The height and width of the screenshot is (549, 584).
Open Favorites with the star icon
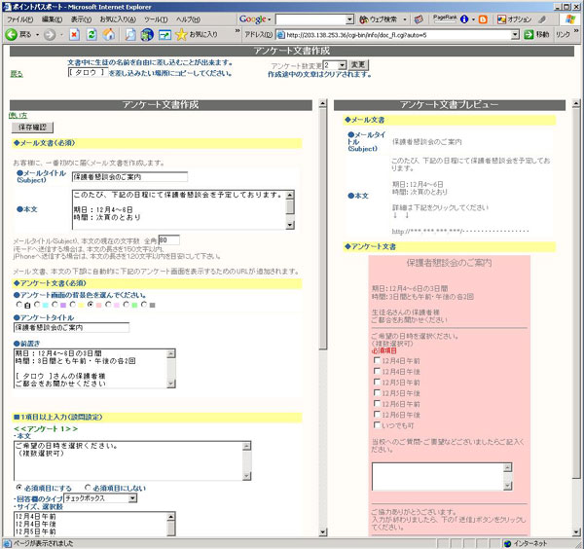coord(181,34)
